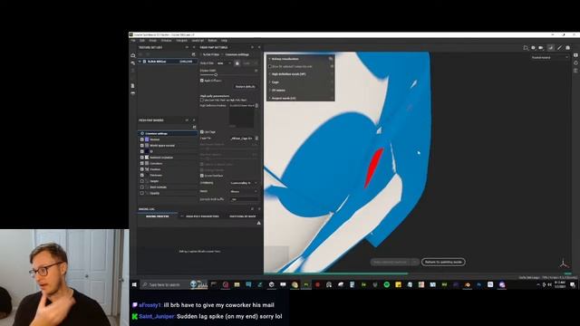Screen dimensions: 580x326
Task: Click the video camera toolbar icon
Action: point(541,48)
